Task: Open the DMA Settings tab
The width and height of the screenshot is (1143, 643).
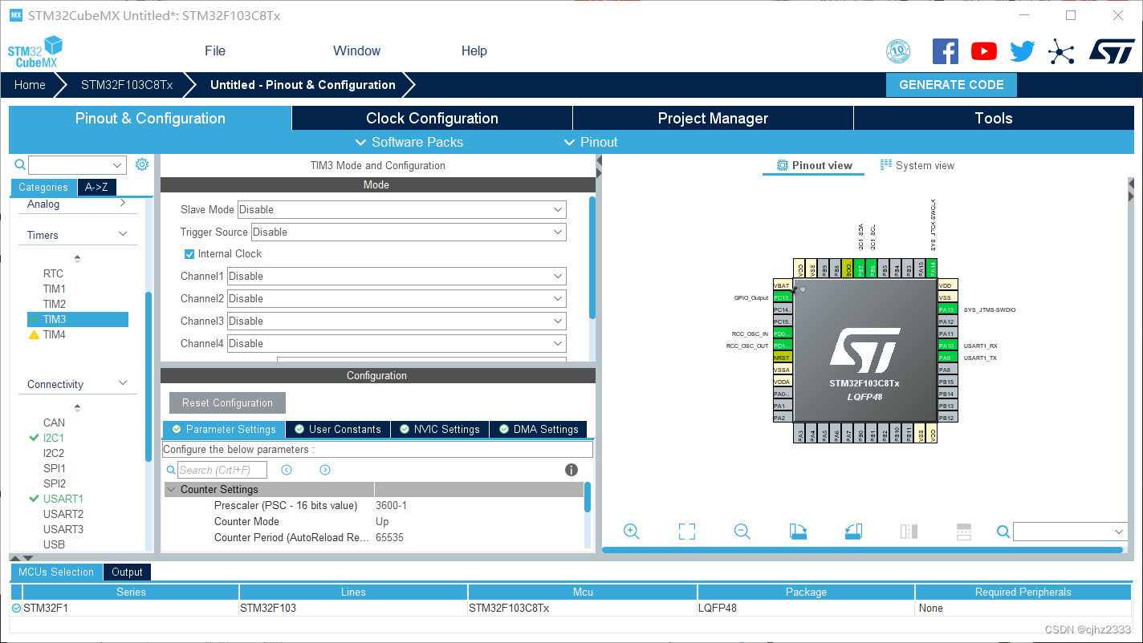Action: (538, 429)
